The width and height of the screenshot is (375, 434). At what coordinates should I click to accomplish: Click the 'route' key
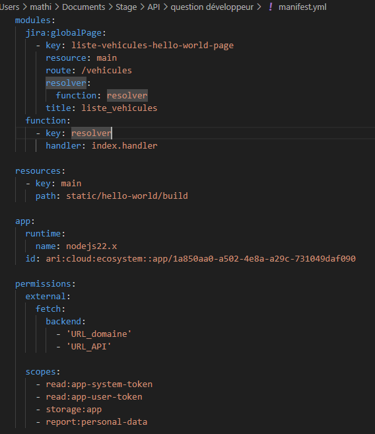(58, 70)
